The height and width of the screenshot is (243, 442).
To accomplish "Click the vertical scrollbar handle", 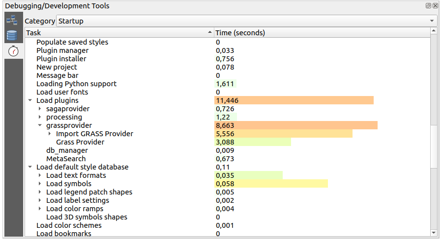I will 434,147.
